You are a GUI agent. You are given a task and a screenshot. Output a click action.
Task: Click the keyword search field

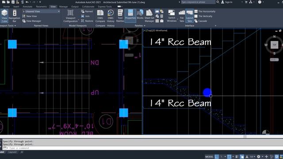(198, 2)
